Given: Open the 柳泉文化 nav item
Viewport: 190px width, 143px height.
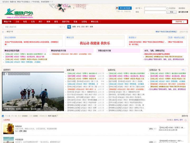Looking at the screenshot, I should [x=95, y=22].
